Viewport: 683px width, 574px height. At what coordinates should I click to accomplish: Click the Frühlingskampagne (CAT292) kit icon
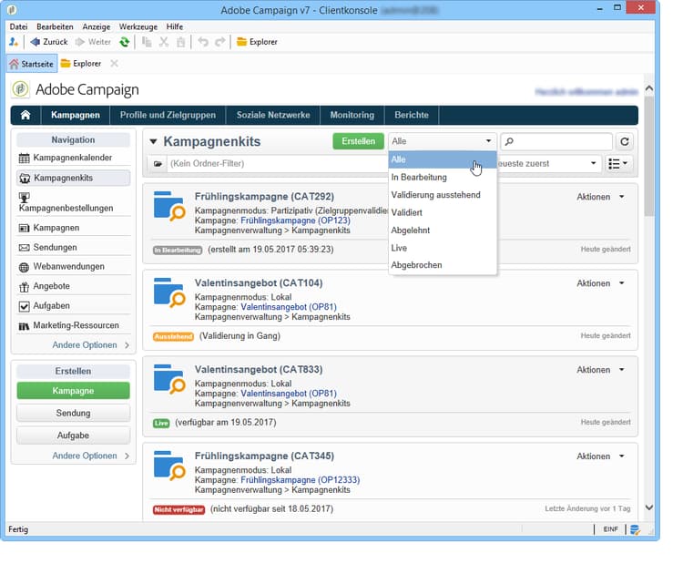(169, 206)
